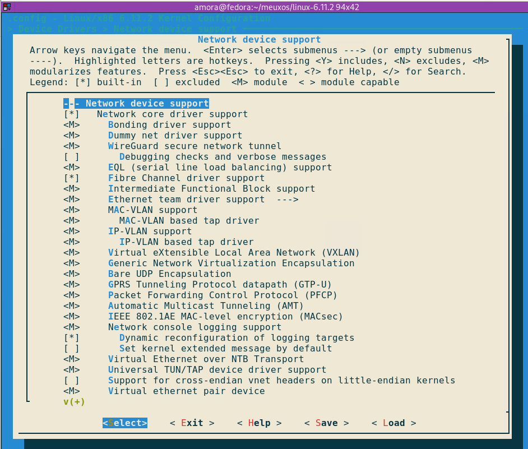
Task: Select Virtual ethernet pair device entry
Action: pos(187,391)
